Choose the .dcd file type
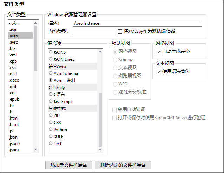224x173 pixels. click(20, 74)
